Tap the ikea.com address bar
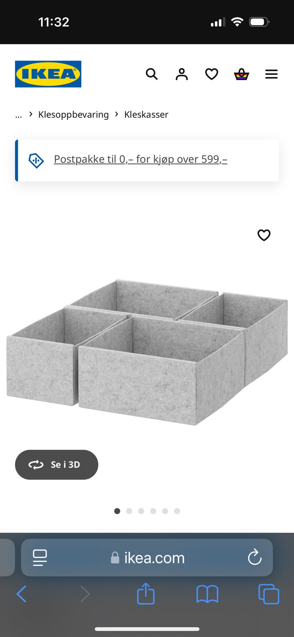This screenshot has height=637, width=294. click(x=154, y=558)
